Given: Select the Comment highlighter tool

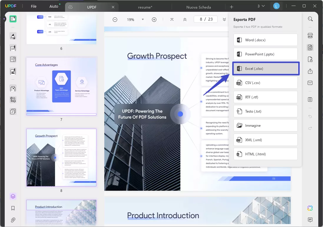Looking at the screenshot, I should pyautogui.click(x=13, y=37).
